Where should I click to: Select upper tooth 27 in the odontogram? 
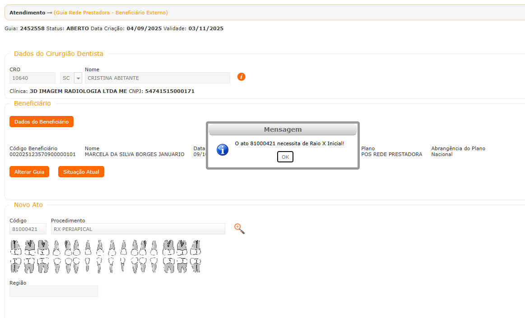click(182, 248)
